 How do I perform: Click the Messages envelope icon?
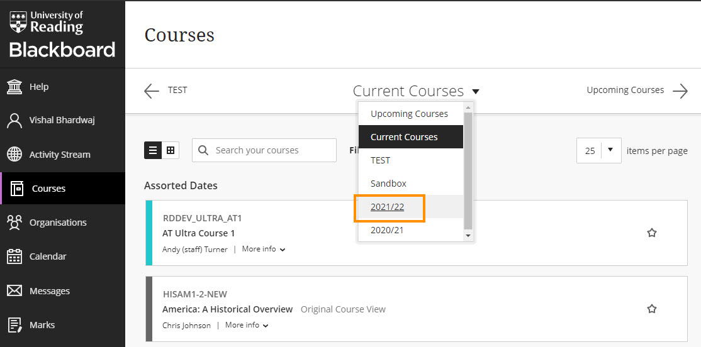(14, 290)
